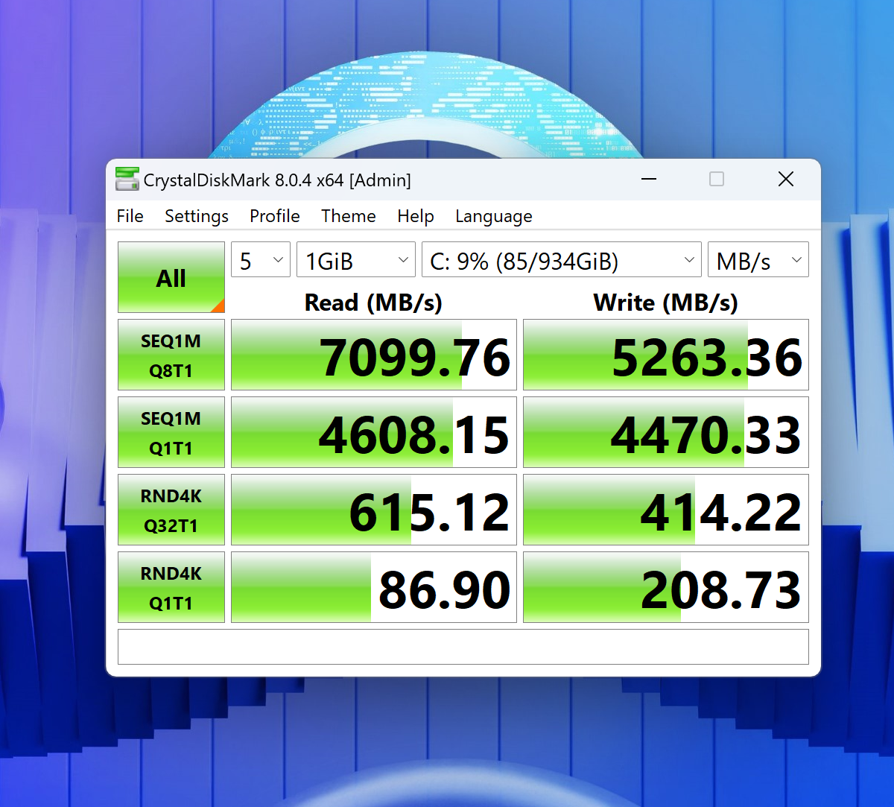
Task: Open the Profile menu
Action: [x=275, y=216]
